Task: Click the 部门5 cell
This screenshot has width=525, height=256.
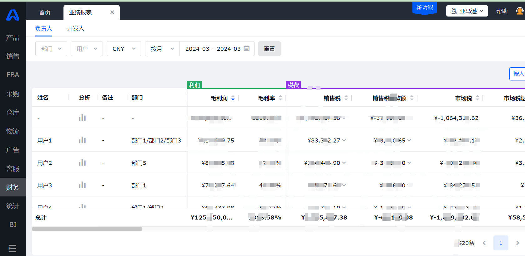Action: tap(139, 163)
